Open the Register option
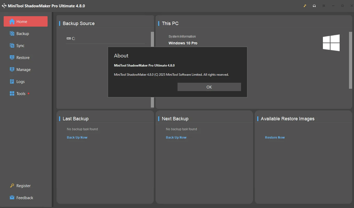 (26, 186)
